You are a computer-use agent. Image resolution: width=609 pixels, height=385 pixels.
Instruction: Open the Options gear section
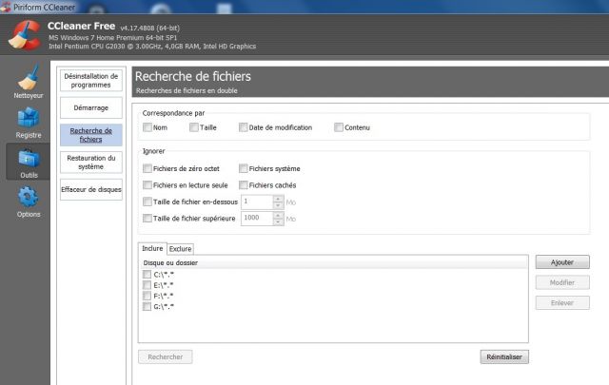click(x=29, y=202)
